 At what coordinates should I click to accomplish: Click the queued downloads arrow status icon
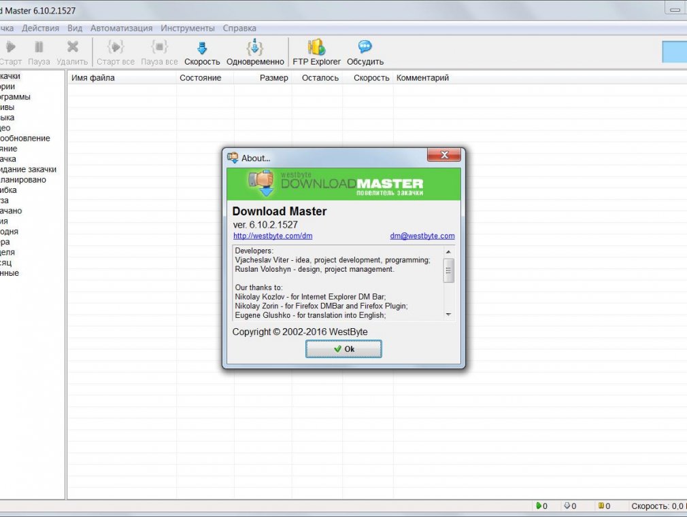click(567, 505)
